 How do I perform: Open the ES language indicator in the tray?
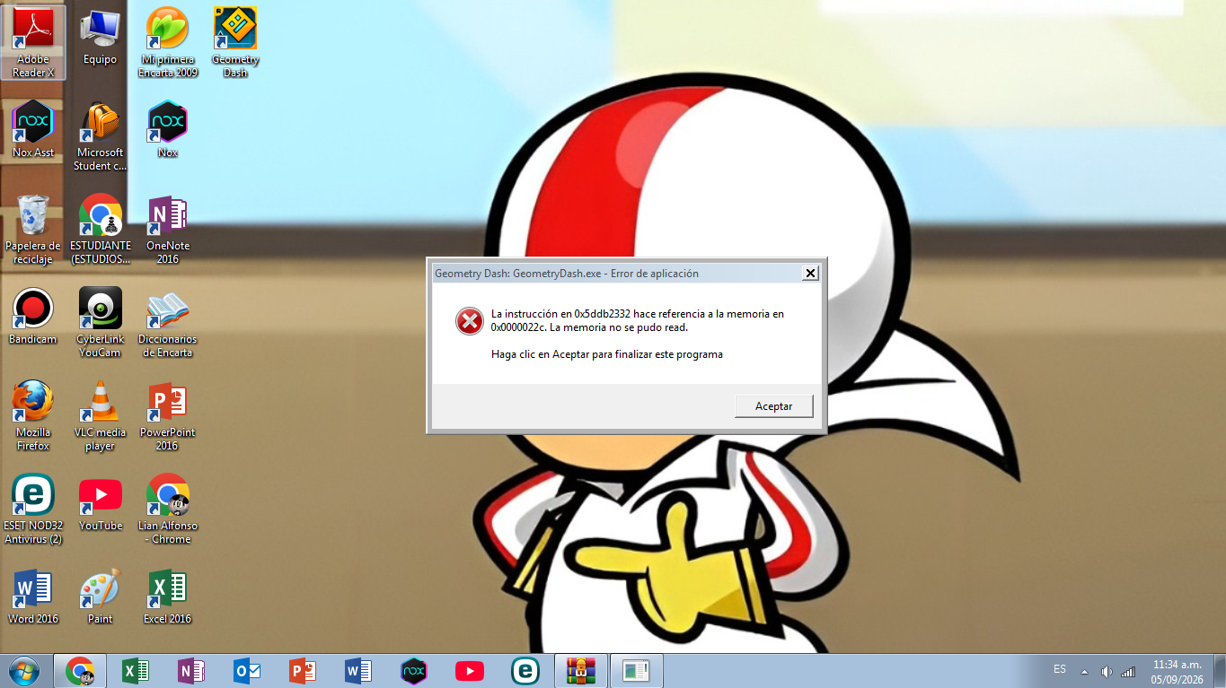pos(1060,669)
